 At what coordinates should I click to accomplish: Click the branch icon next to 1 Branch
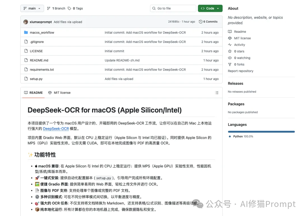pos(49,8)
